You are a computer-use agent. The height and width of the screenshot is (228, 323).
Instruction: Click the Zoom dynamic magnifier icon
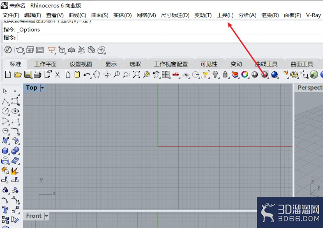tap(117, 74)
